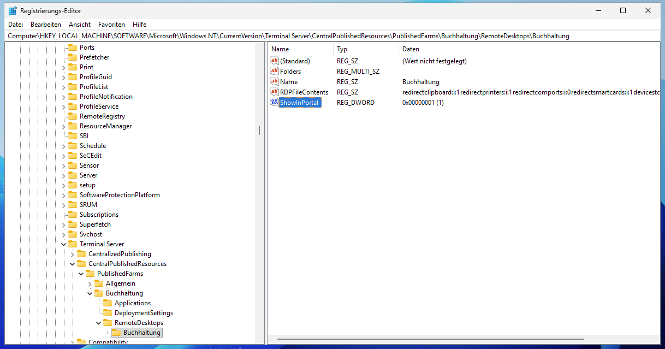Click the horizontal scrollbar of the values pane

click(431, 339)
